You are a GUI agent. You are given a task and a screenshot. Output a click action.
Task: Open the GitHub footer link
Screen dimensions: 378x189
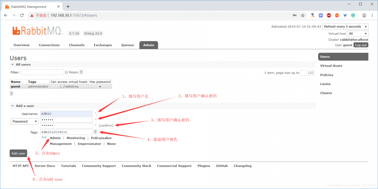(222, 166)
